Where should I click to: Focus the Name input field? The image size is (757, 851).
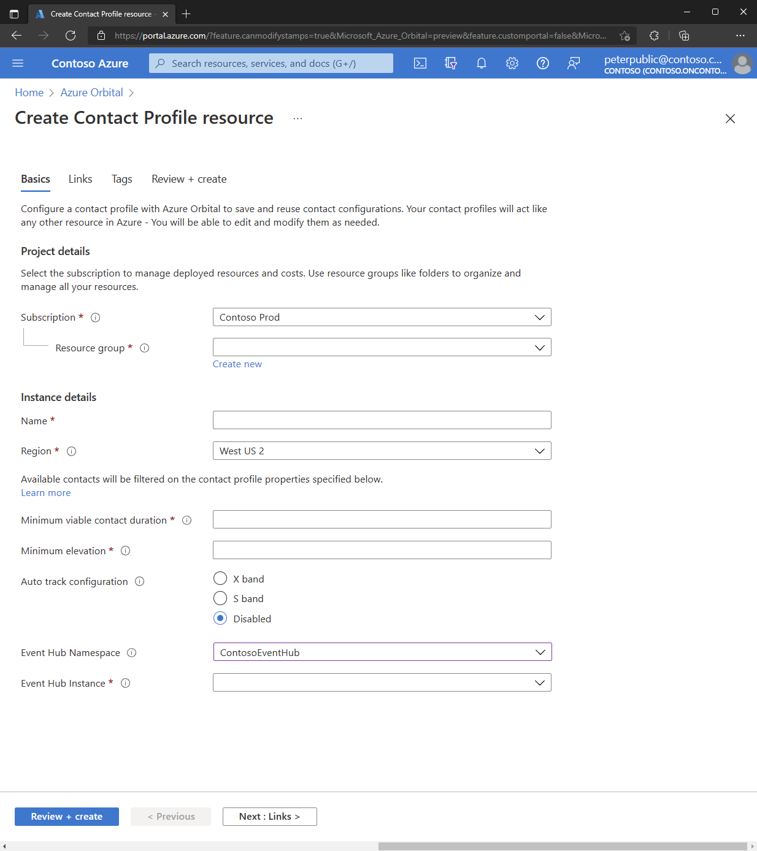pos(382,420)
